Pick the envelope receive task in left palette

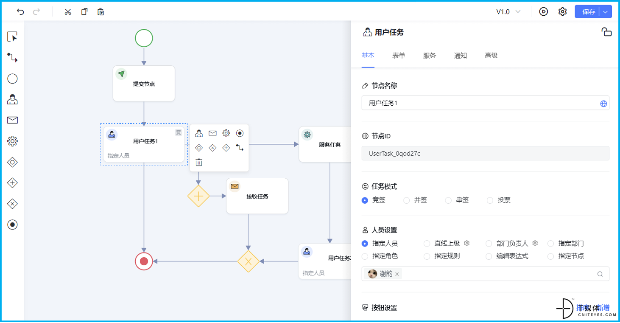click(12, 120)
